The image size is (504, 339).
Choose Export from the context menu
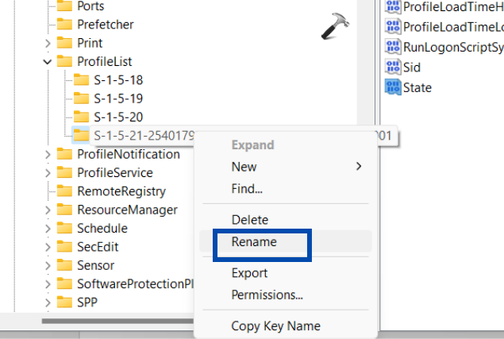(286, 273)
